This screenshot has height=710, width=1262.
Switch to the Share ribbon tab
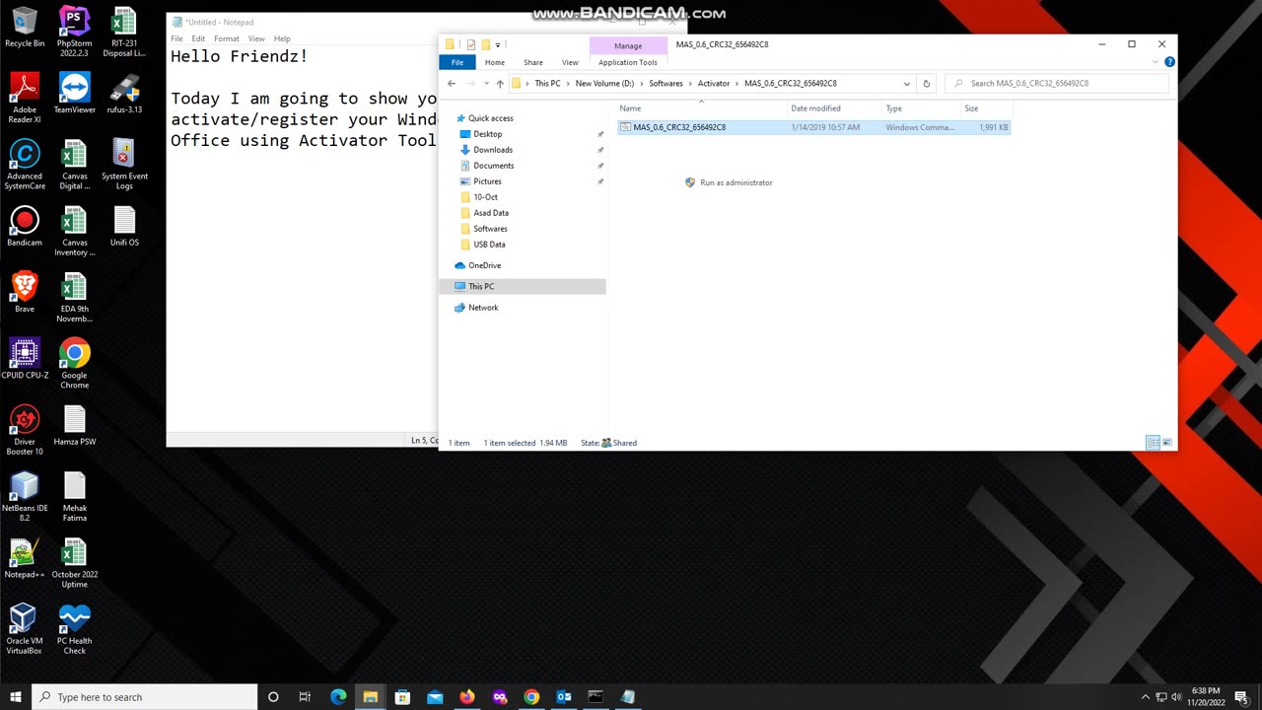point(532,62)
